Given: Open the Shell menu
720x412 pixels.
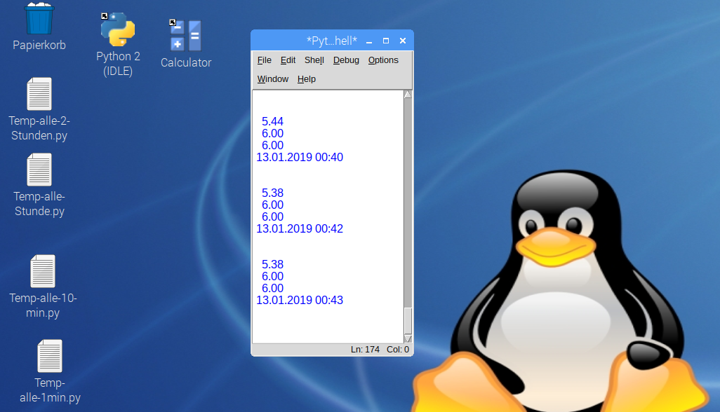Looking at the screenshot, I should [x=314, y=60].
